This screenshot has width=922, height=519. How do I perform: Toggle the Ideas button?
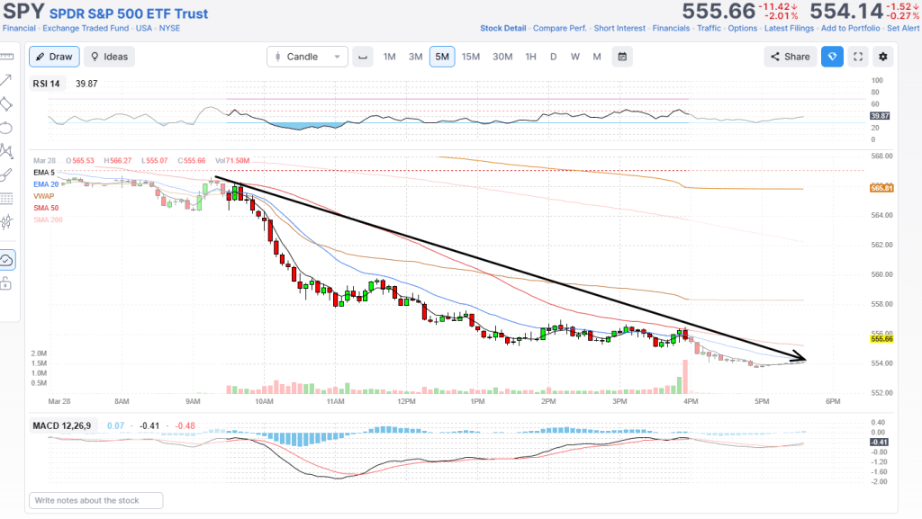109,57
